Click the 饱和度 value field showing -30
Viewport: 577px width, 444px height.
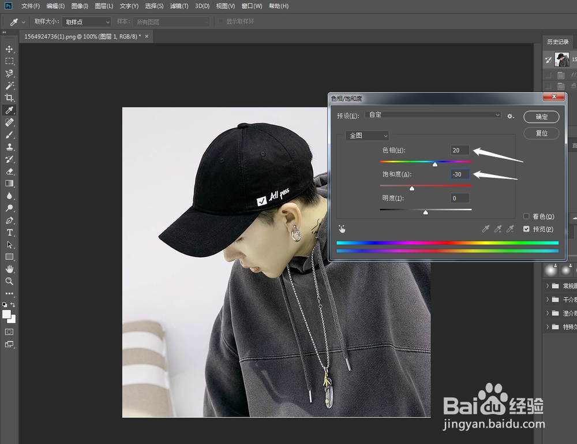click(460, 174)
